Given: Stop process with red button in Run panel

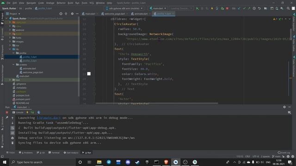Looking at the screenshot, I should pos(7,113).
